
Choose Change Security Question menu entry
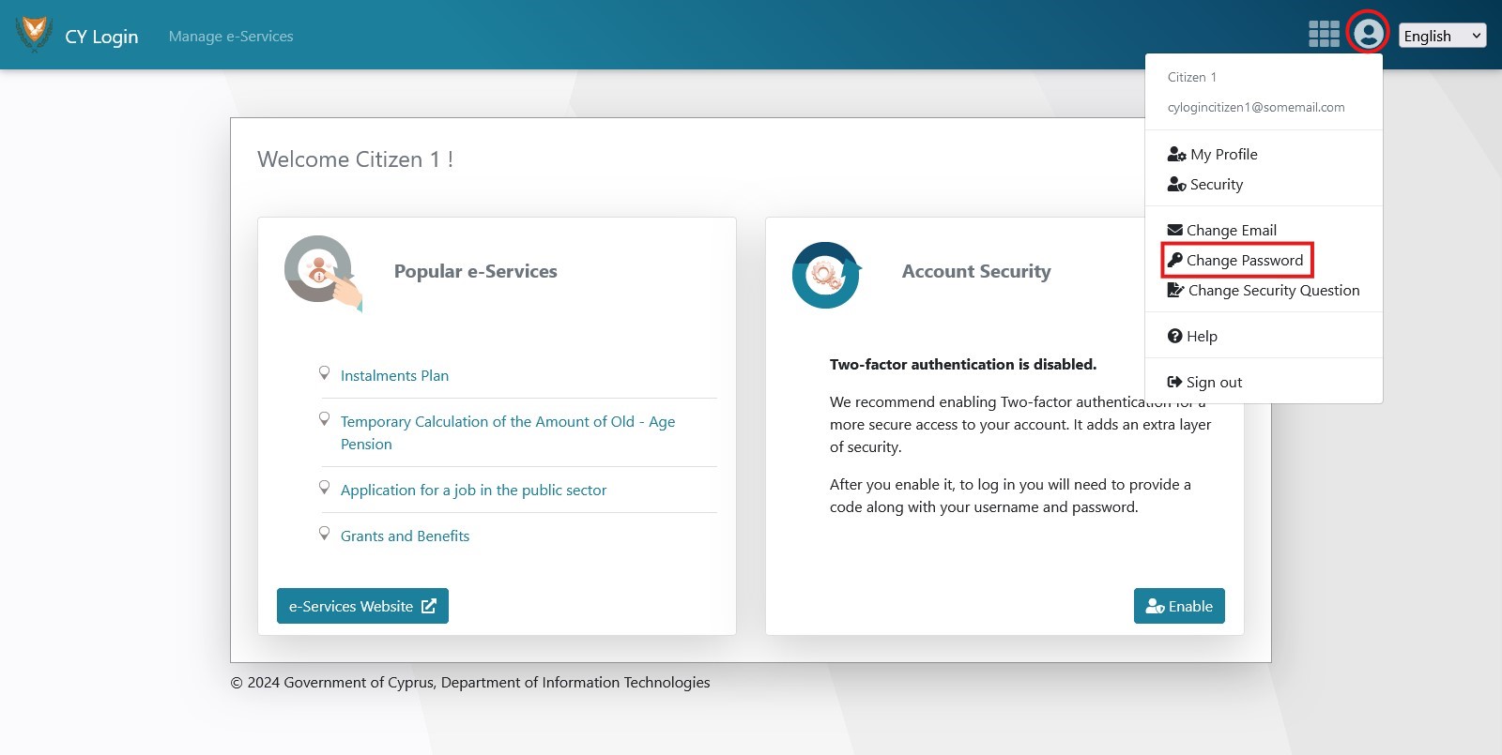(x=1273, y=291)
